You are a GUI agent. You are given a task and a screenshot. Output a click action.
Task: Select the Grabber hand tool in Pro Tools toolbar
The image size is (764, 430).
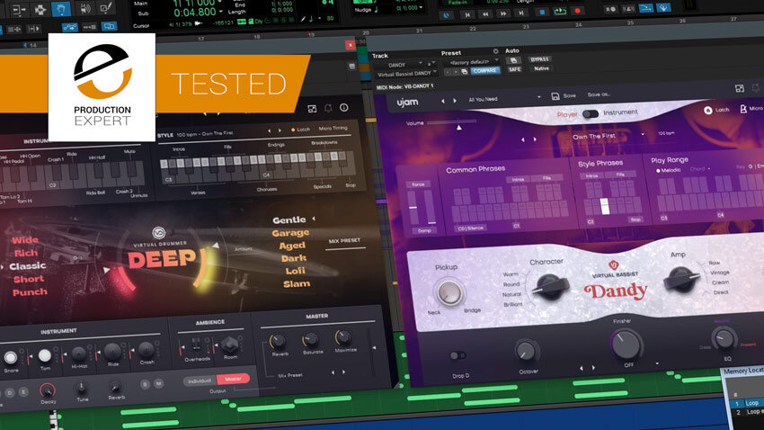[x=61, y=9]
